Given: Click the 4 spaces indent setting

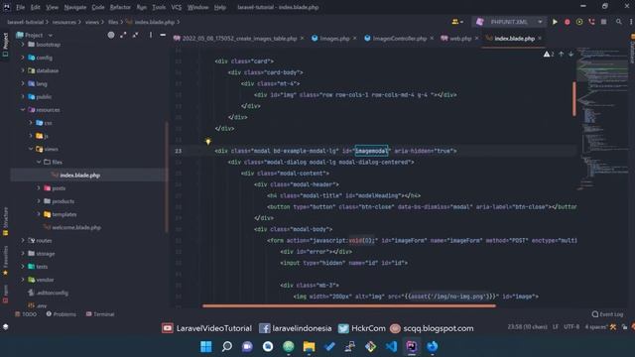Looking at the screenshot, I should (595, 326).
